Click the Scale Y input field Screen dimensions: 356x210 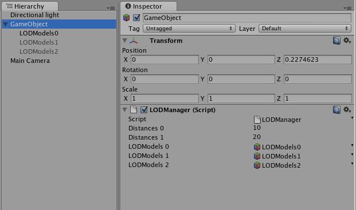[241, 98]
